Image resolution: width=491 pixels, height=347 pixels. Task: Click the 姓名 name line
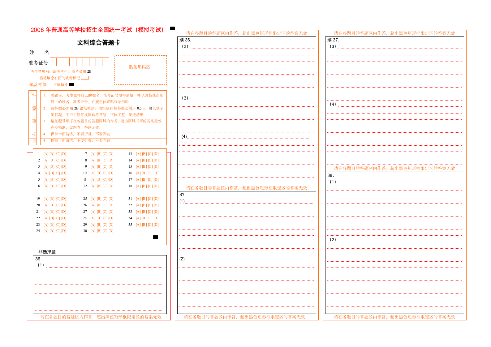(x=75, y=53)
